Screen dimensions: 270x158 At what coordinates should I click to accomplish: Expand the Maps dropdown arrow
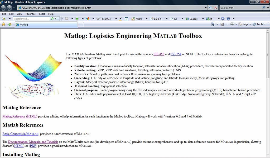[147, 19]
